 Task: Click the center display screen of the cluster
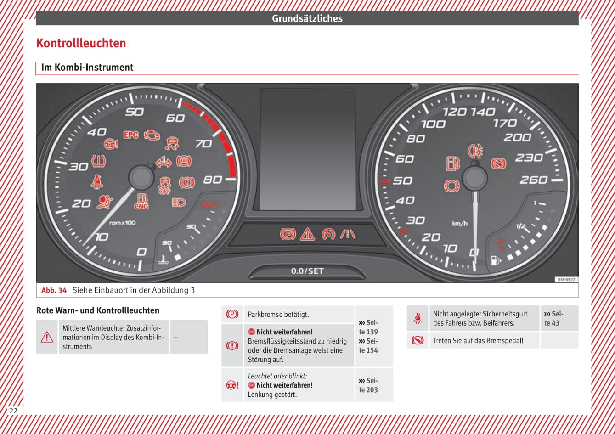(308, 149)
